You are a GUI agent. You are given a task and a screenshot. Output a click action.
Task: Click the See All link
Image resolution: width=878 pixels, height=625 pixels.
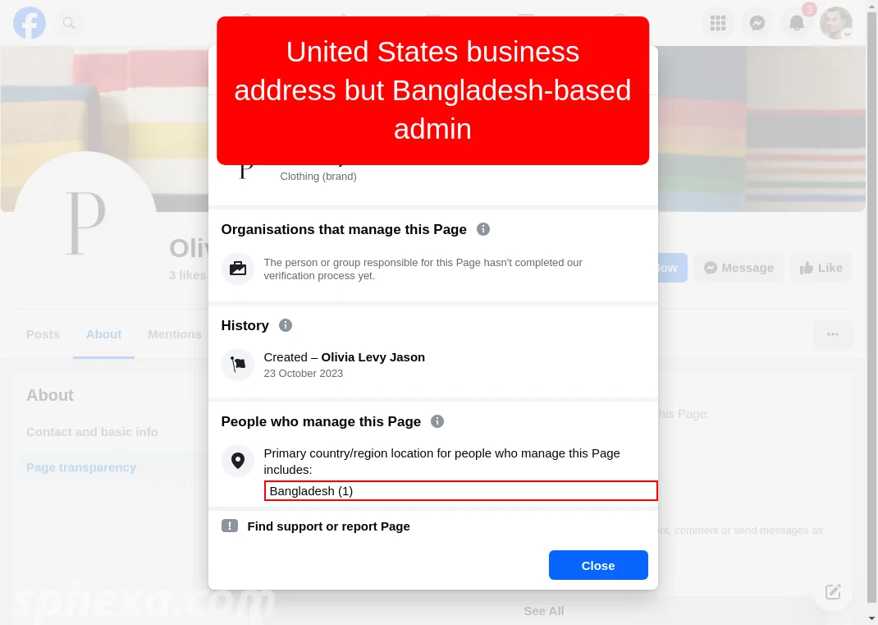click(x=544, y=611)
